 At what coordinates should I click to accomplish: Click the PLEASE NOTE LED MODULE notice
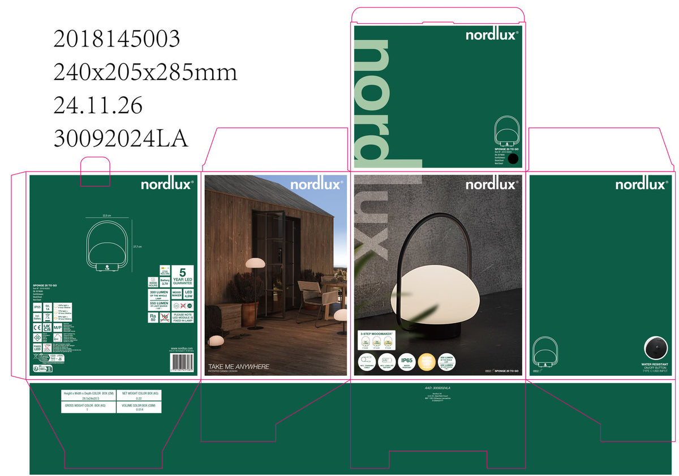183,318
